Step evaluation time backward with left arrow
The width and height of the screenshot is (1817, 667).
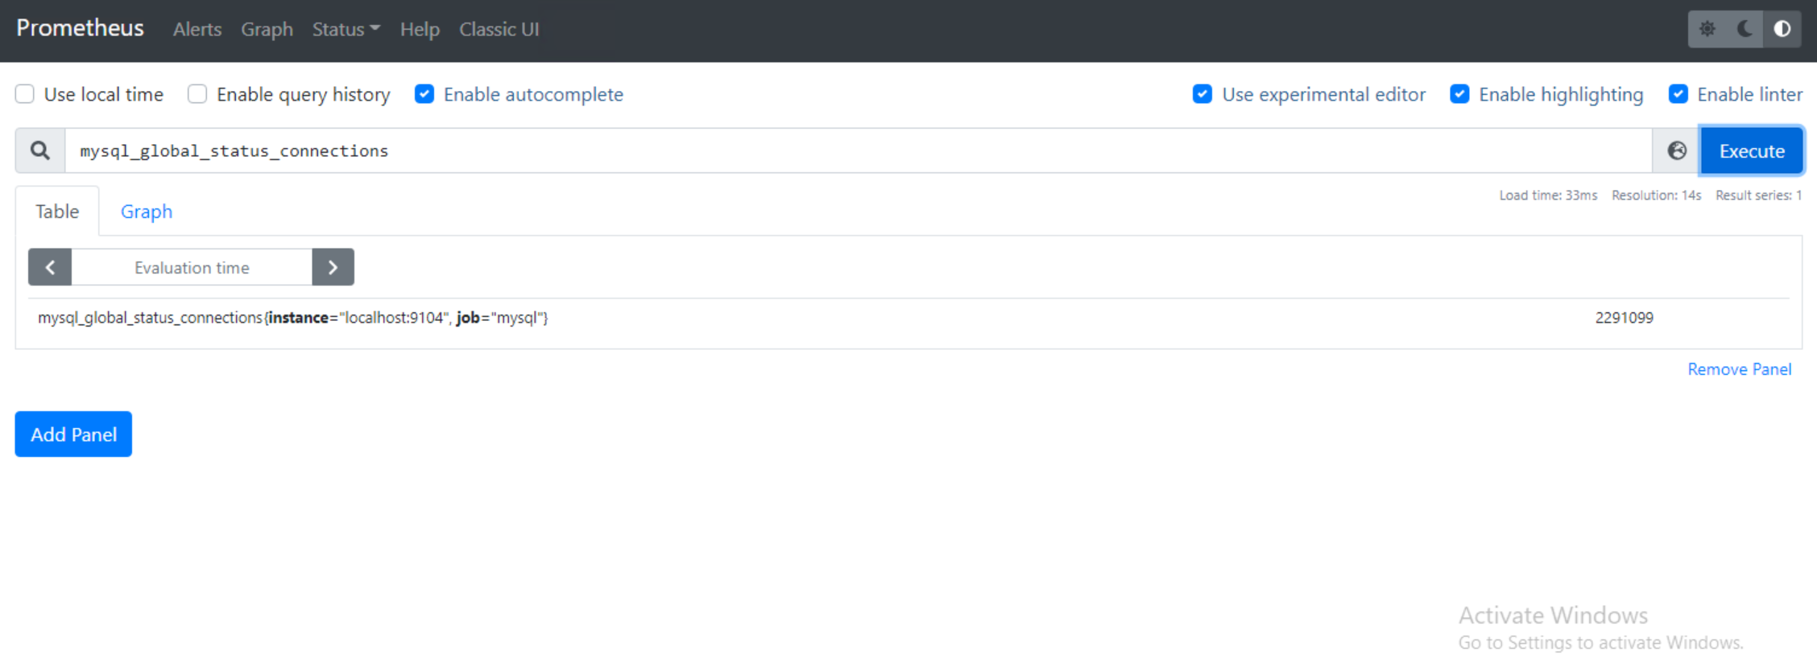(x=50, y=267)
